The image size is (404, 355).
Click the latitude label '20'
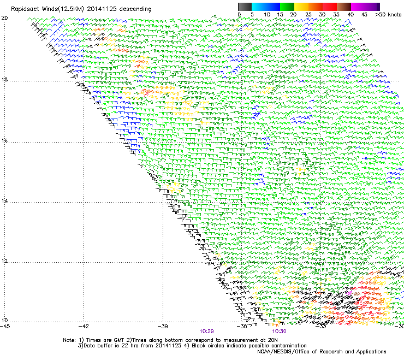[x=4, y=18]
